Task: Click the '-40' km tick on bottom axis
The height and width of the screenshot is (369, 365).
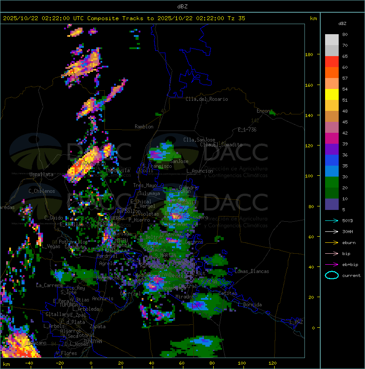Action: (29, 363)
